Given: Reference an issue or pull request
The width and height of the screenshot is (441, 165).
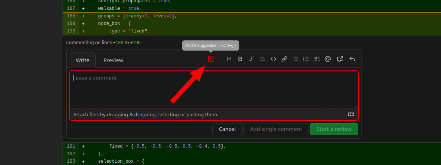Looking at the screenshot, I should [x=340, y=59].
